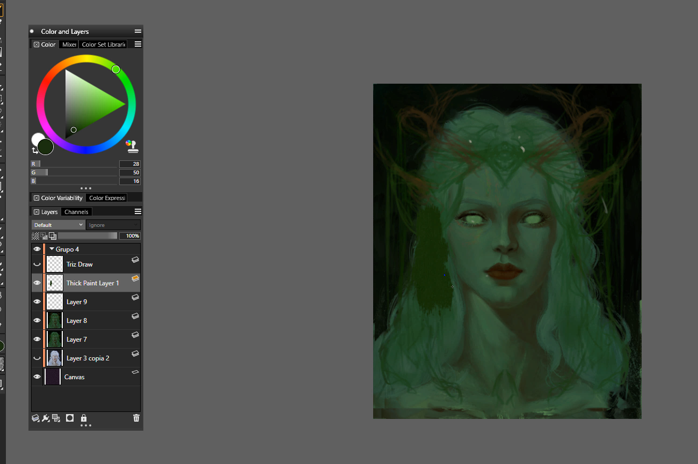
Task: Hide Layer 7
Action: (x=37, y=340)
